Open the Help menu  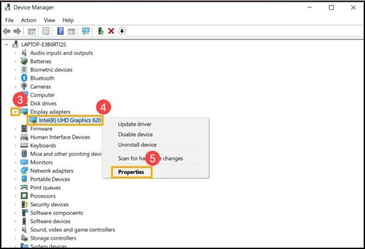point(68,21)
